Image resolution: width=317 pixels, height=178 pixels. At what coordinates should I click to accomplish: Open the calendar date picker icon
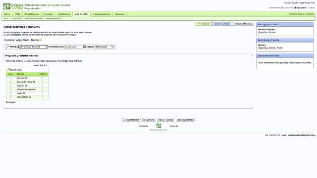click(85, 46)
